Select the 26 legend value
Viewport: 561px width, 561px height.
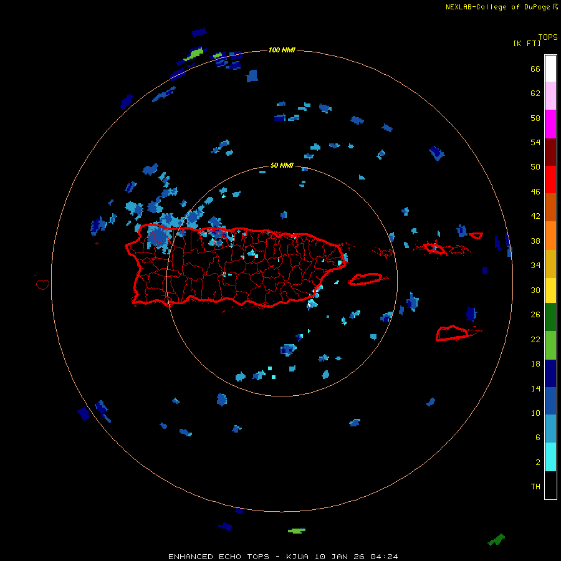pyautogui.click(x=535, y=315)
